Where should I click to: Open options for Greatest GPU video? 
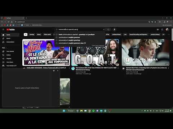point(118,68)
